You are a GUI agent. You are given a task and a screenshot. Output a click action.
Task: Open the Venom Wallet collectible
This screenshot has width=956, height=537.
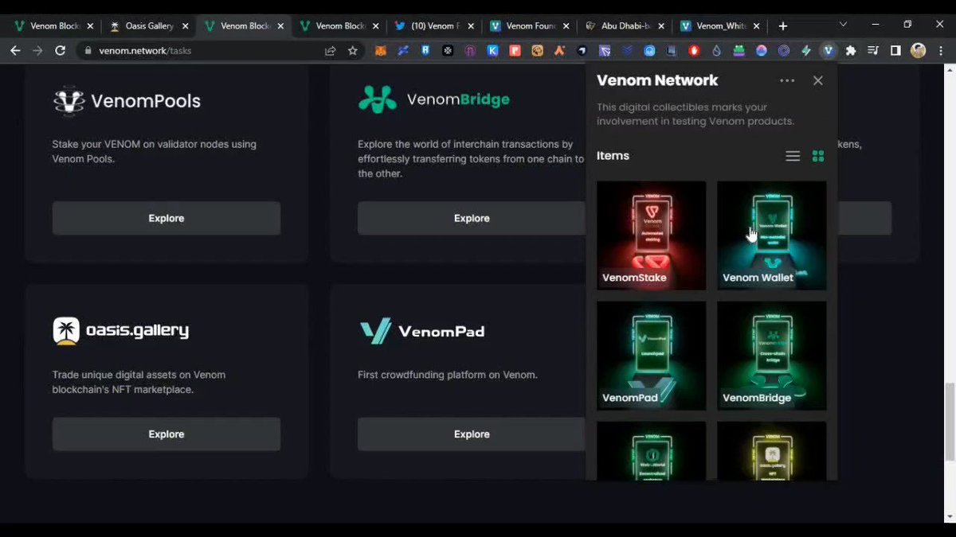771,235
